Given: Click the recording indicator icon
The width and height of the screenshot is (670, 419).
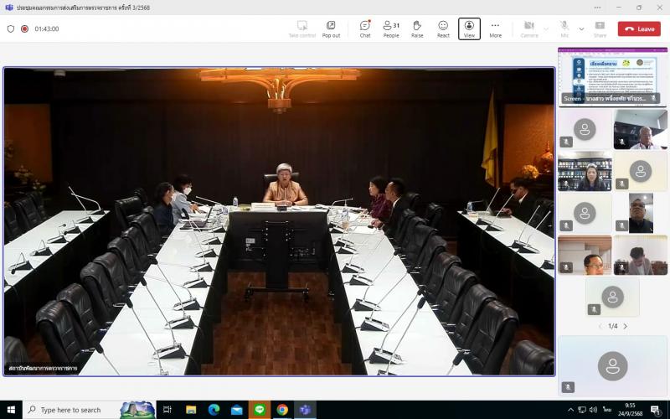Looking at the screenshot, I should pyautogui.click(x=25, y=28).
